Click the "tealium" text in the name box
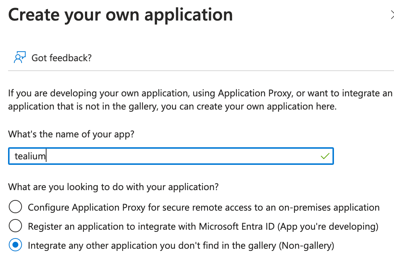 [30, 156]
